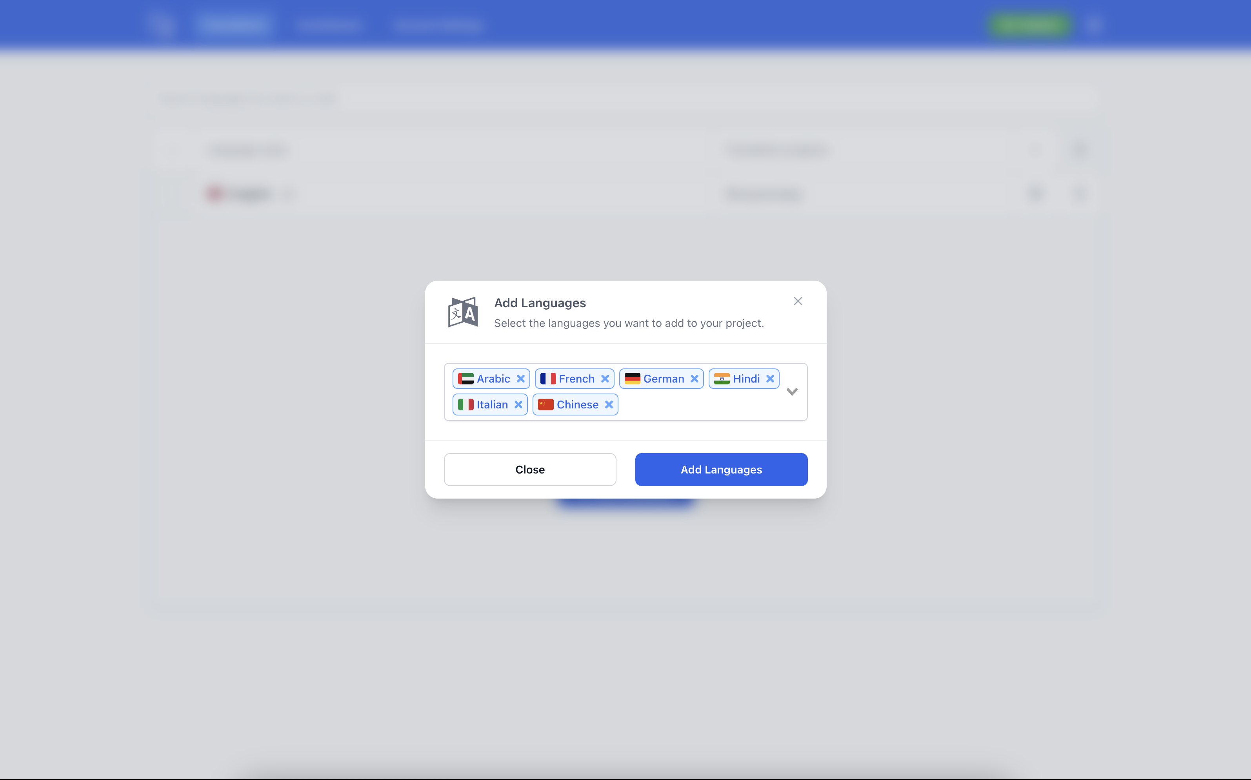Screen dimensions: 1251x780
Task: Click the Close dialog button
Action: (x=797, y=301)
